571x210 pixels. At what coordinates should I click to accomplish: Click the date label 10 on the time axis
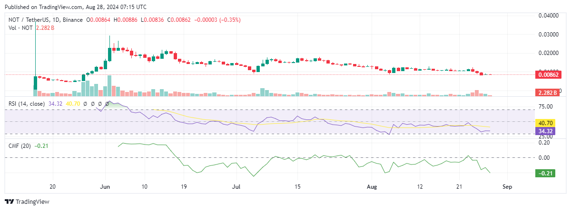144,187
